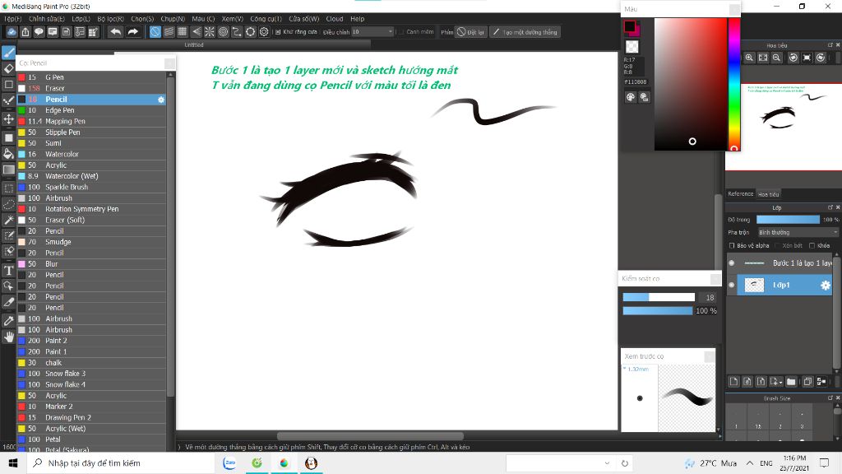Hide the 'Bước 1 là tạo 1 lay' layer

[x=731, y=263]
